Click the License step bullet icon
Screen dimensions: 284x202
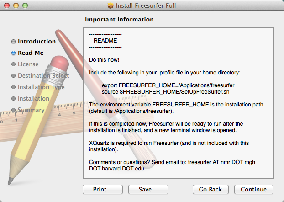coord(13,64)
